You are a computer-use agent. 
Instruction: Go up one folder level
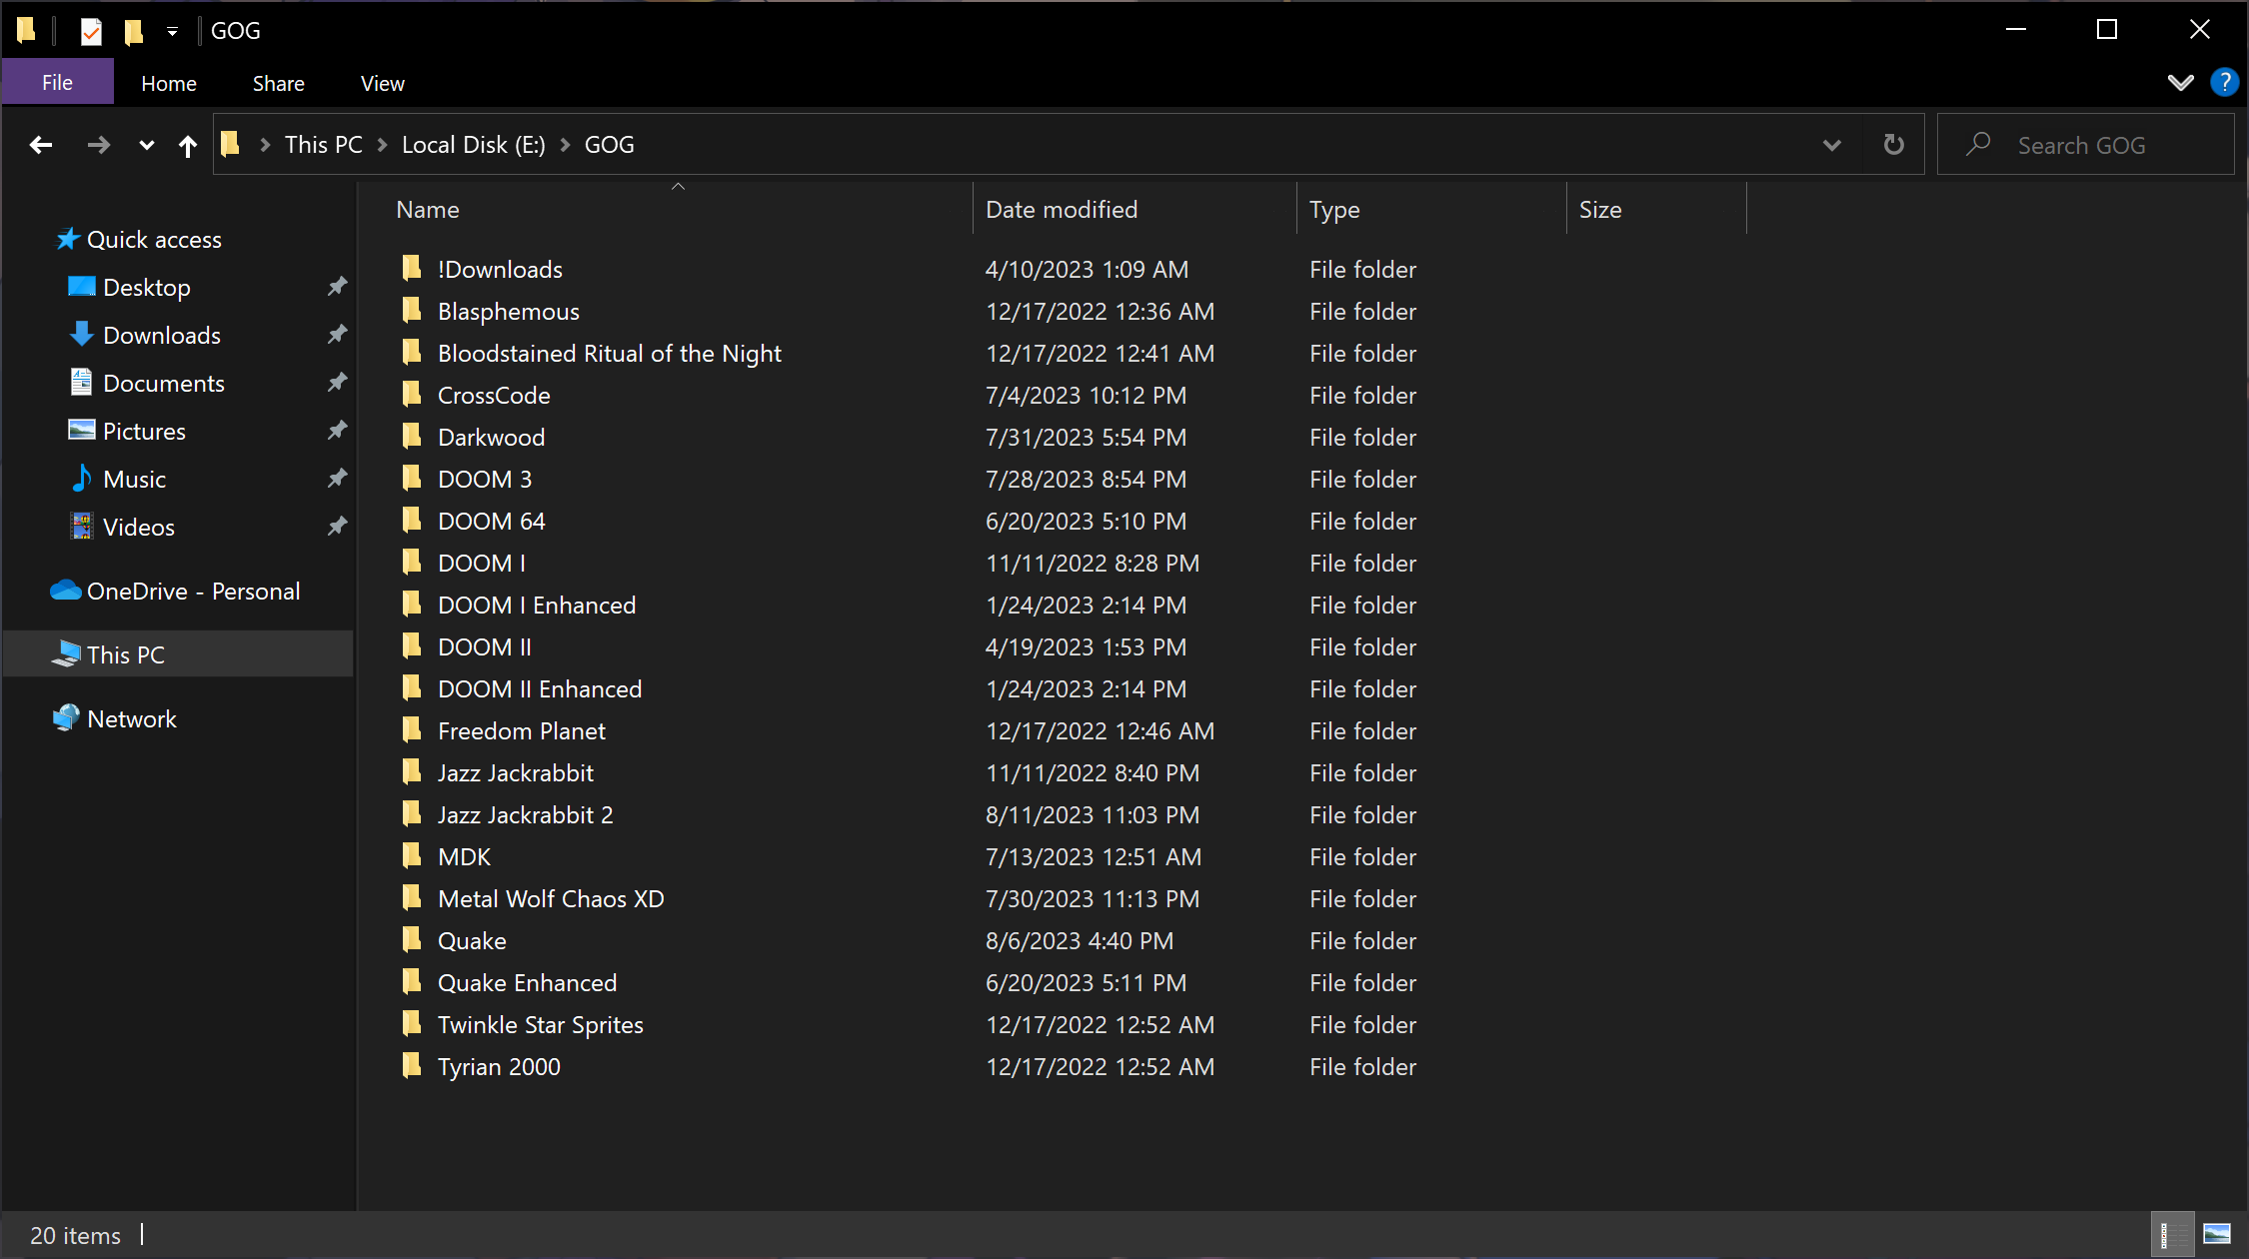(187, 146)
